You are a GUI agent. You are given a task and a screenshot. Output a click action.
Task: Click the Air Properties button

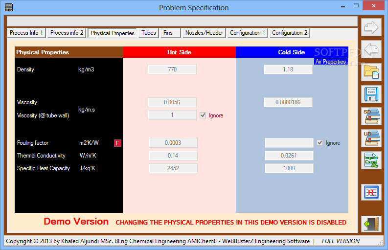tap(331, 61)
